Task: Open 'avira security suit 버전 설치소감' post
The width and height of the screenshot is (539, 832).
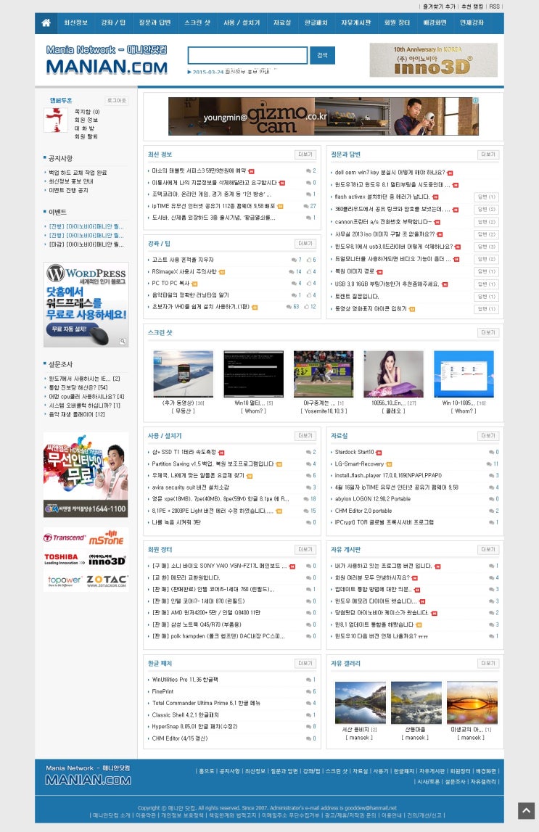Action: [191, 487]
